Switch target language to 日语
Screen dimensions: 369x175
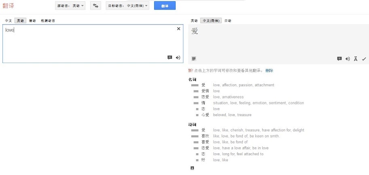coord(228,21)
